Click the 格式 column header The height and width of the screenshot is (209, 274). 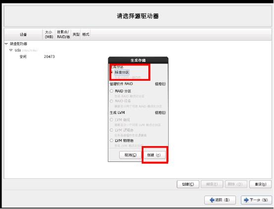(86, 35)
